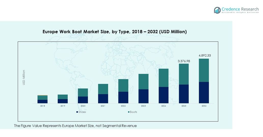
Task: Click the Boots segment of the 2032 bar
Action: 204,70
